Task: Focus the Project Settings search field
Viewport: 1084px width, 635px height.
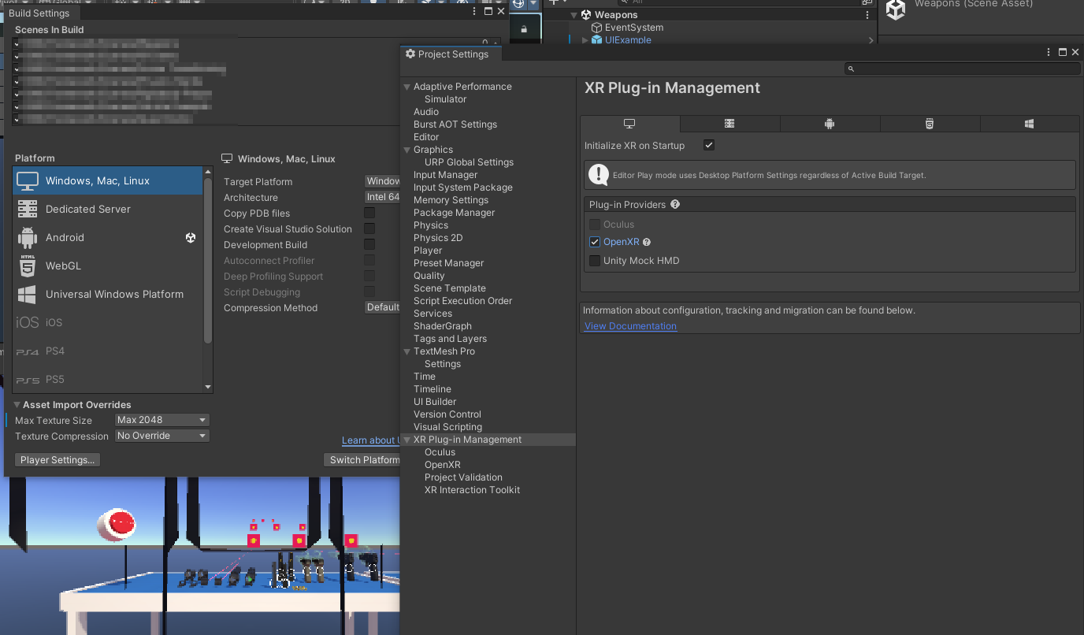Action: tap(961, 69)
